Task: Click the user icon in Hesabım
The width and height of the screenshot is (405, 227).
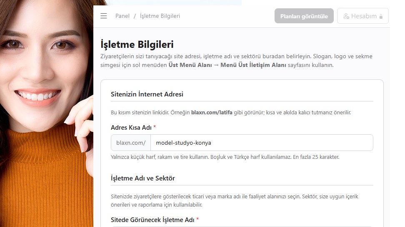Action: pyautogui.click(x=346, y=16)
